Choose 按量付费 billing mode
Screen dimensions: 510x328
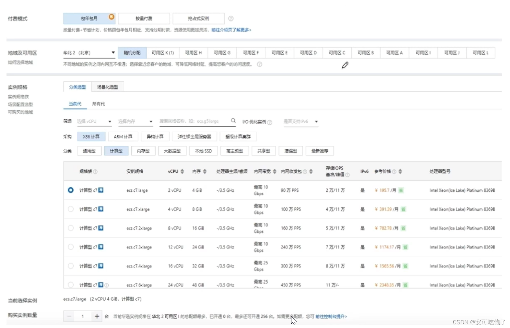pyautogui.click(x=144, y=19)
